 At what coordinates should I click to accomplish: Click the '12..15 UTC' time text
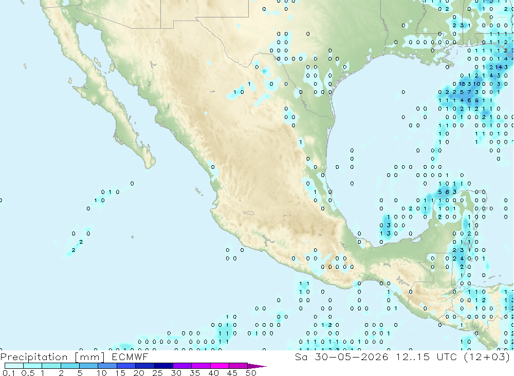(426, 357)
